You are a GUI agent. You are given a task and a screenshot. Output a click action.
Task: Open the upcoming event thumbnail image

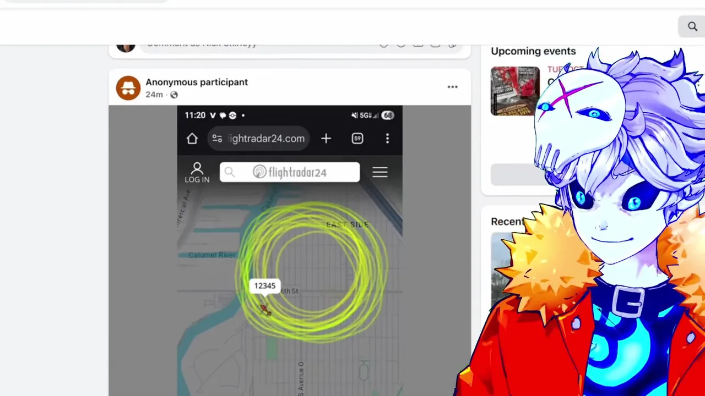[515, 91]
